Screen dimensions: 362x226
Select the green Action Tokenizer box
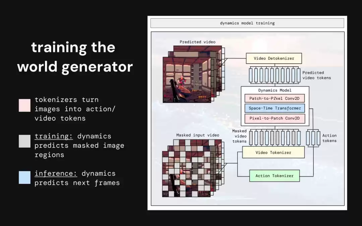pos(274,176)
